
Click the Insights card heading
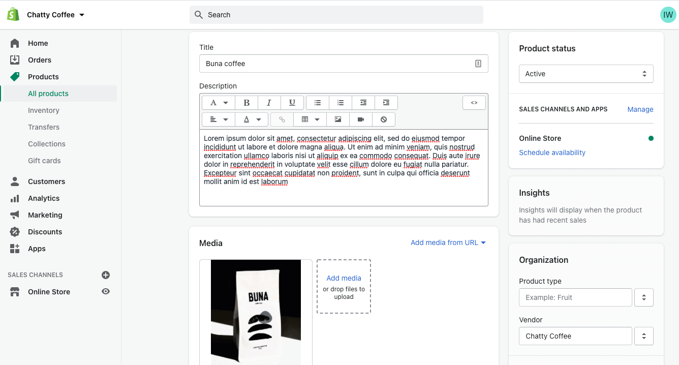coord(534,193)
